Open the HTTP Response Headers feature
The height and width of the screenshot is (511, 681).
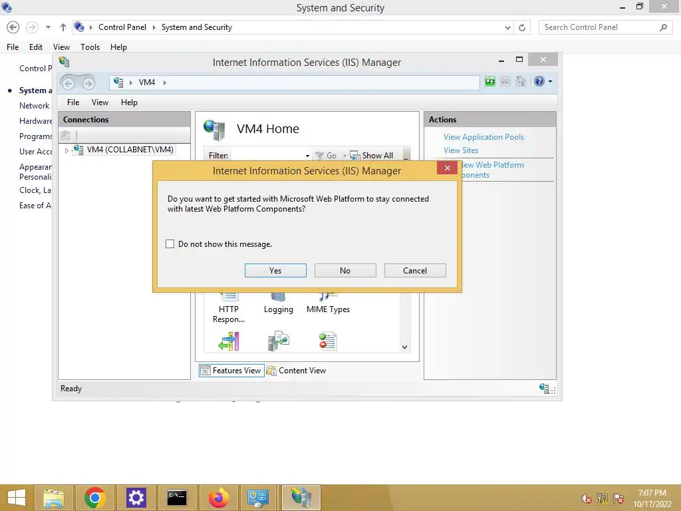click(x=229, y=309)
